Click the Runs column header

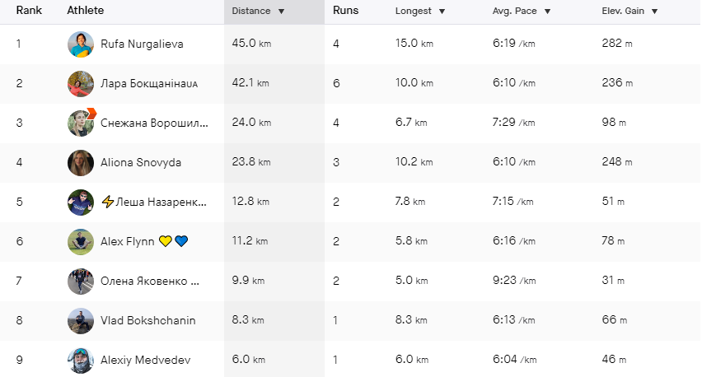[x=345, y=11]
